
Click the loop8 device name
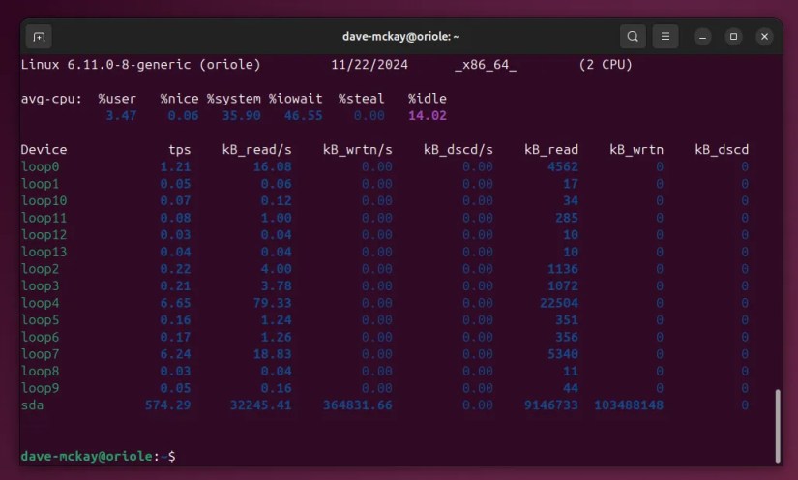(41, 372)
